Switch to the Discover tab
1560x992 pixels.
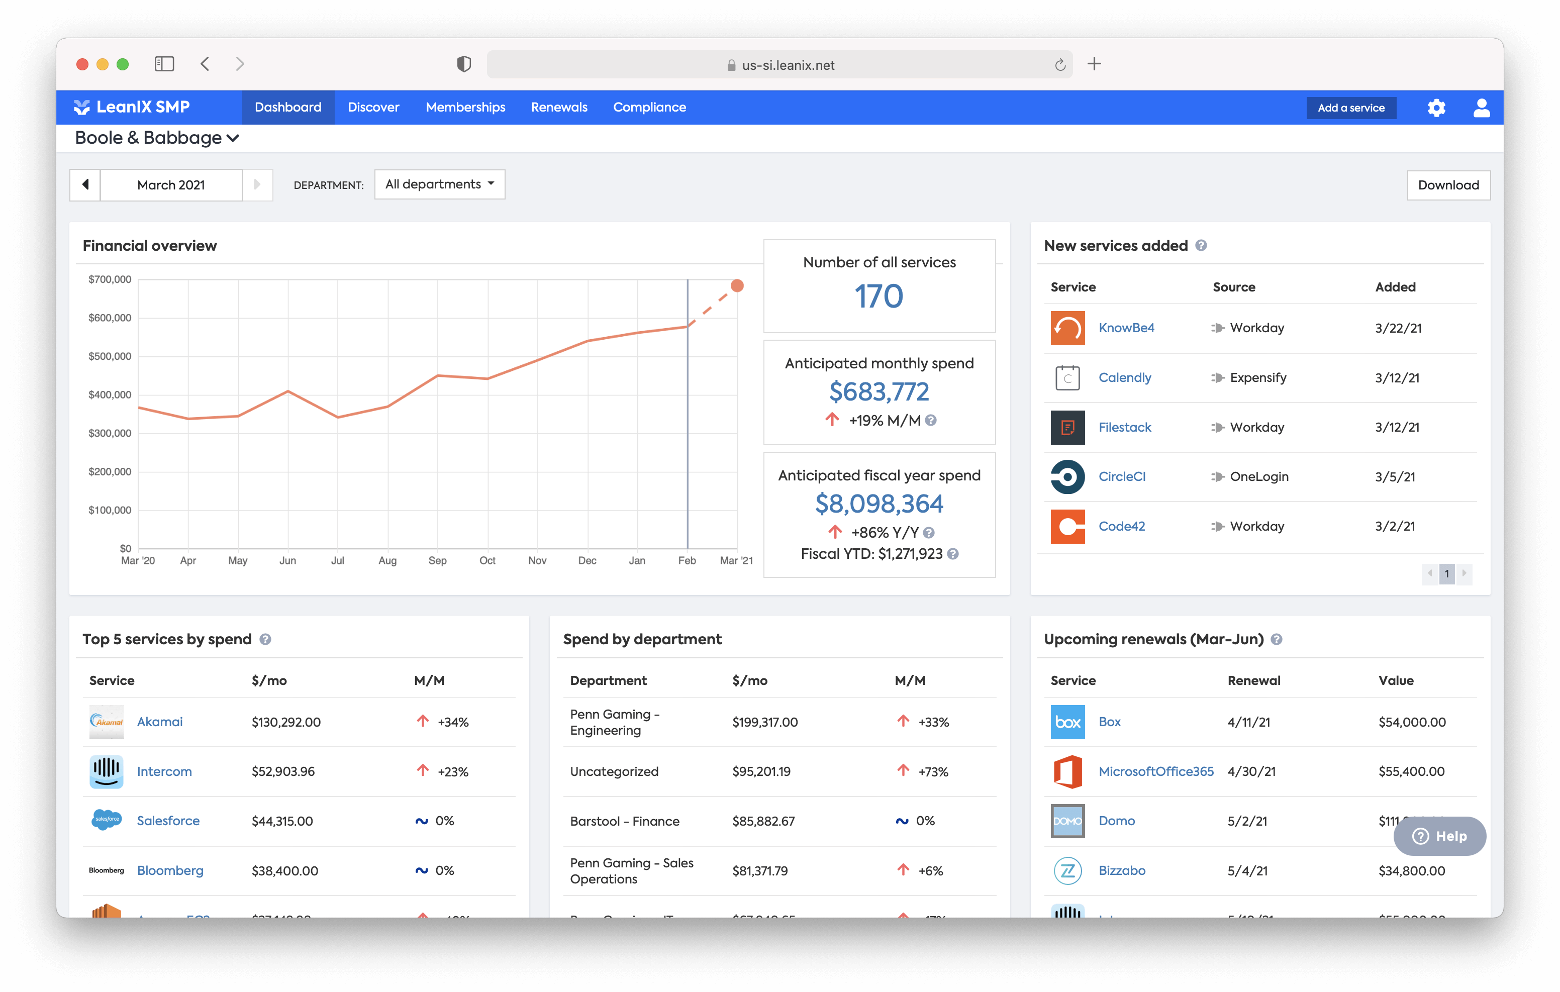tap(373, 108)
